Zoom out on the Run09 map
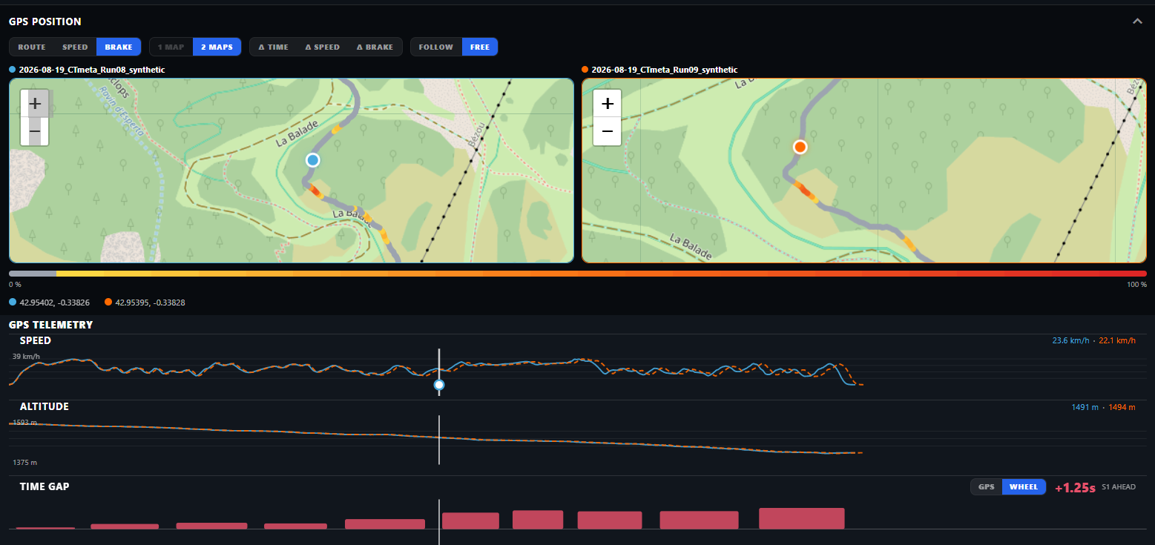Image resolution: width=1155 pixels, height=545 pixels. [608, 131]
